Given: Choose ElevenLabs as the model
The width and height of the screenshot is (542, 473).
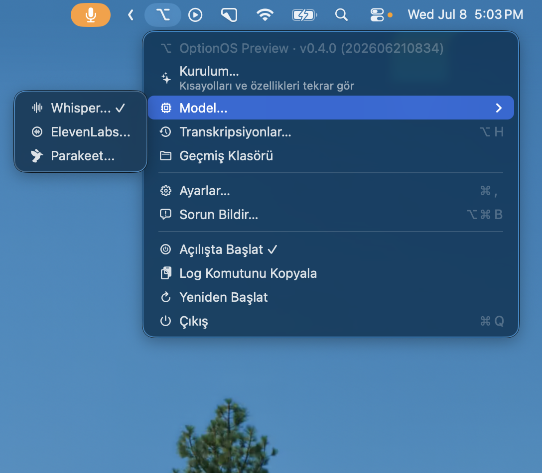Looking at the screenshot, I should pos(81,132).
